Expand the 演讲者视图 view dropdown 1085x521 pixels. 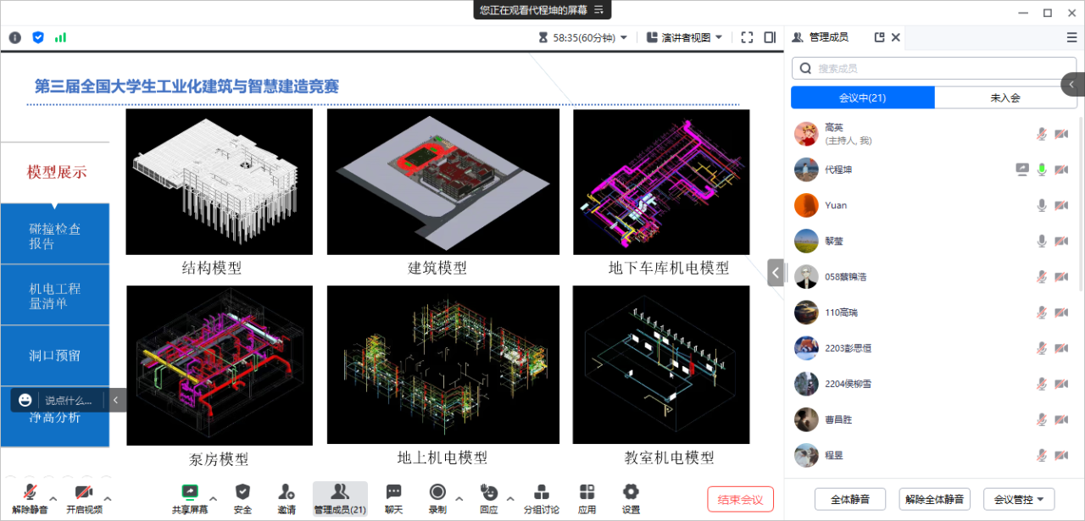click(685, 37)
